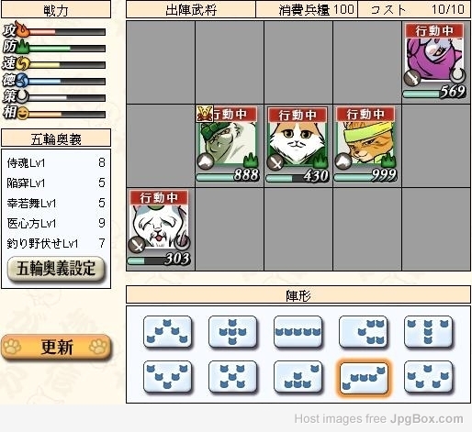Click the 攻 attack power bar
This screenshot has width=472, height=432.
(x=67, y=32)
